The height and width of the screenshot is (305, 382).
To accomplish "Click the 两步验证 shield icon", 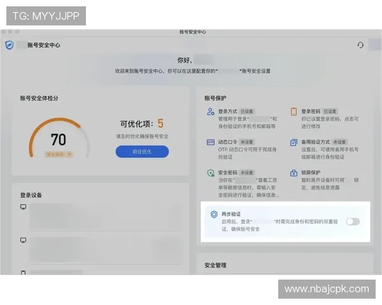I will coord(214,214).
